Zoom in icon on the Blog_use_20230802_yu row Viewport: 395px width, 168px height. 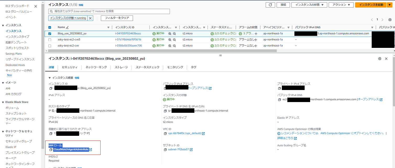click(x=170, y=33)
